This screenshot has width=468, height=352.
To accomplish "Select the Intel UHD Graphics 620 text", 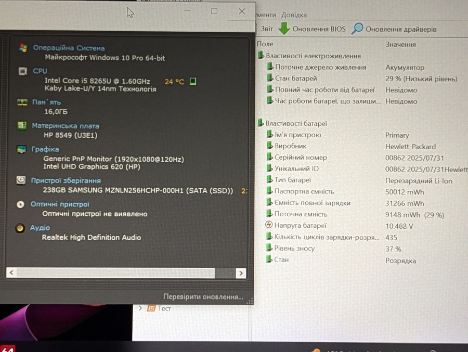I will click(x=92, y=166).
